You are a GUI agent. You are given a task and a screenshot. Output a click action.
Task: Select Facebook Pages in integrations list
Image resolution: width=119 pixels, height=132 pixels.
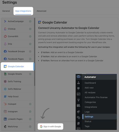(x=18, y=59)
